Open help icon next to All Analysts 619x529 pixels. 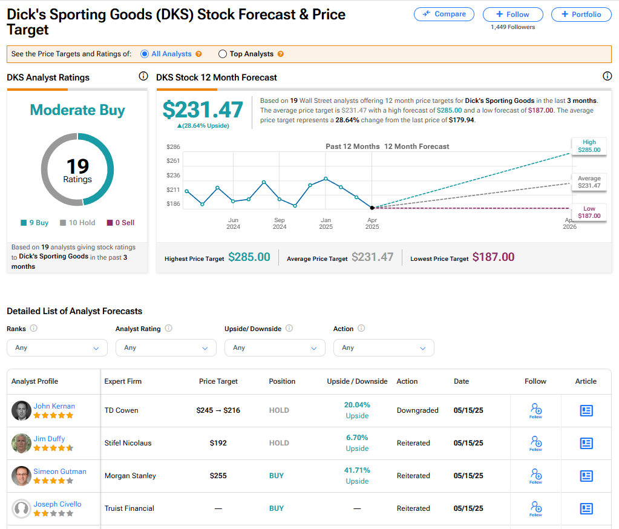198,54
